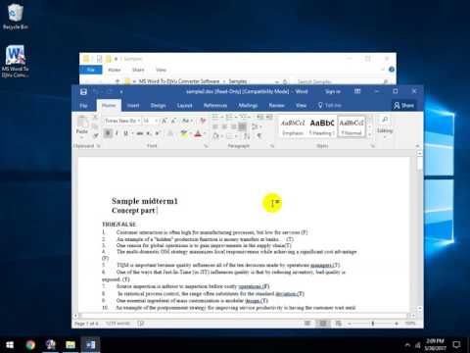This screenshot has width=470, height=353.
Task: Click the Format Painter brush icon
Action: coord(95,135)
